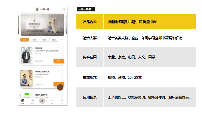Viewport: 202px width, 114px height.
Task: Tap the central play button
Action: (42, 101)
